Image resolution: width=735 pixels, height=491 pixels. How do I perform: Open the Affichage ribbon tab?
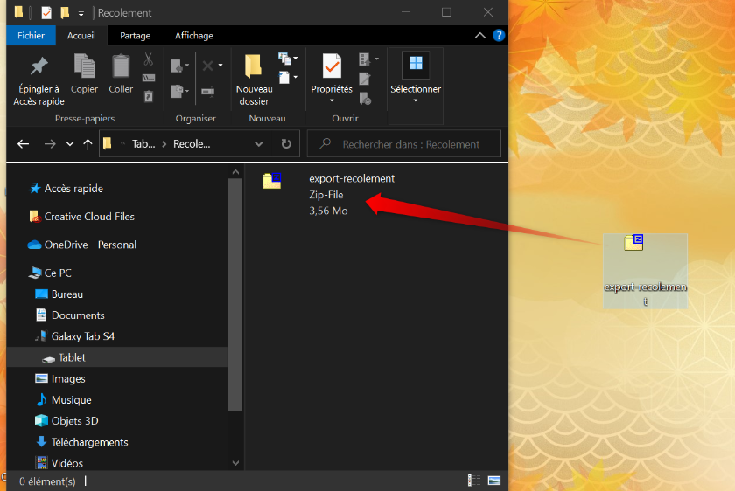[193, 36]
